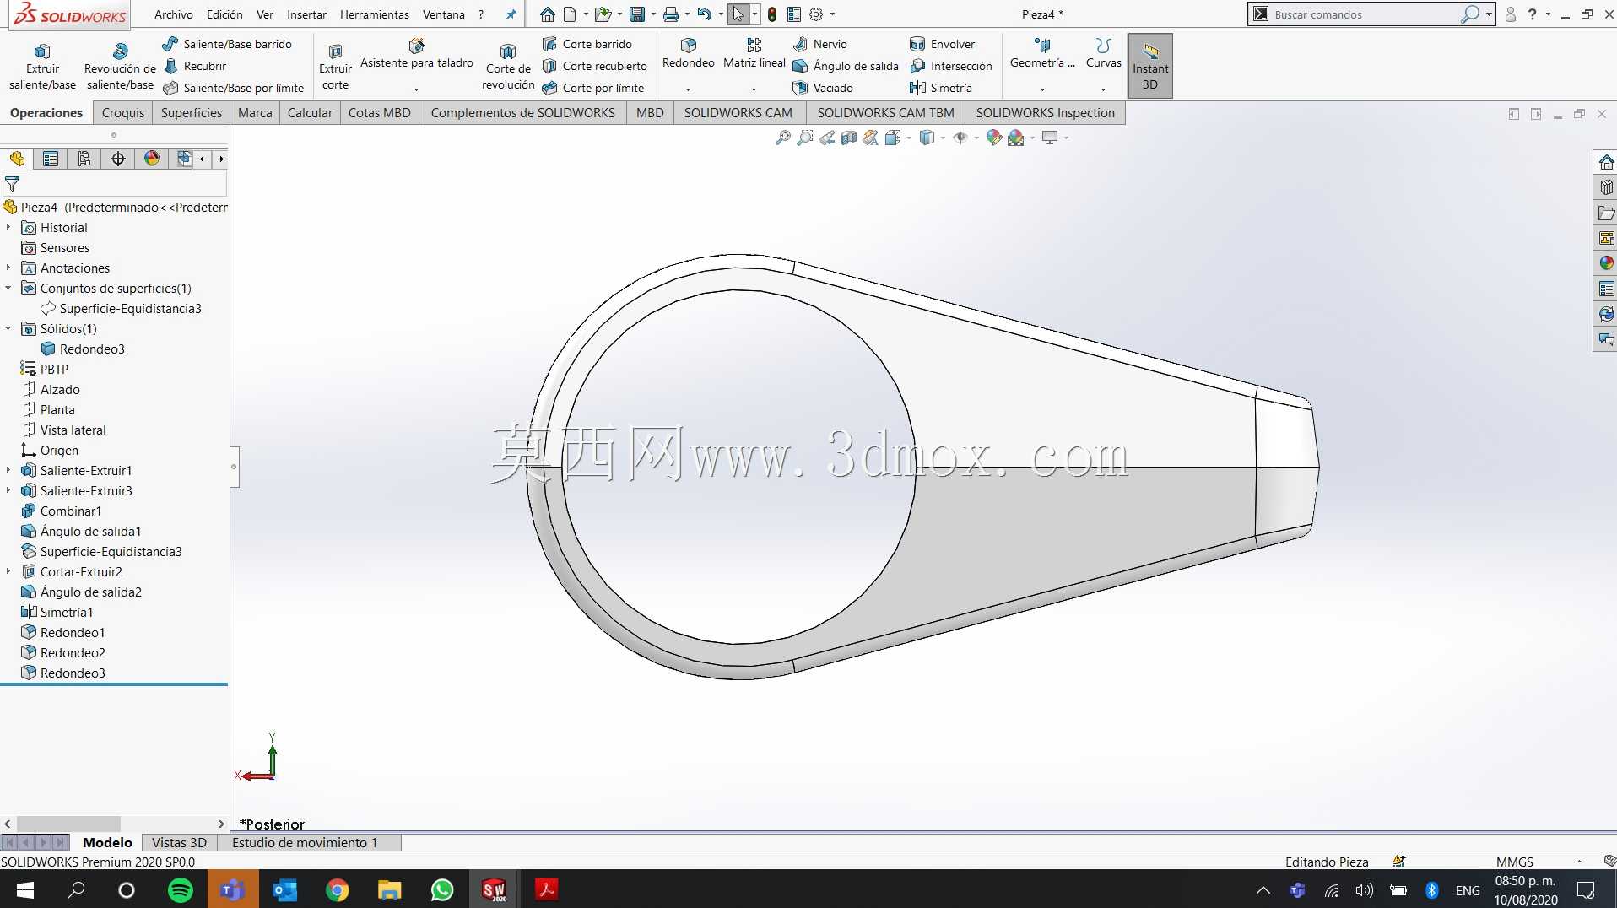Screen dimensions: 1617x908
Task: Open Appearances task pane color ball
Action: click(x=1606, y=263)
